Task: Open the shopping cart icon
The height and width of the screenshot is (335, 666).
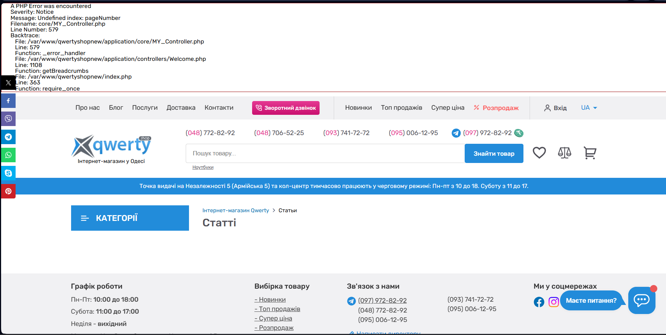Action: [590, 153]
